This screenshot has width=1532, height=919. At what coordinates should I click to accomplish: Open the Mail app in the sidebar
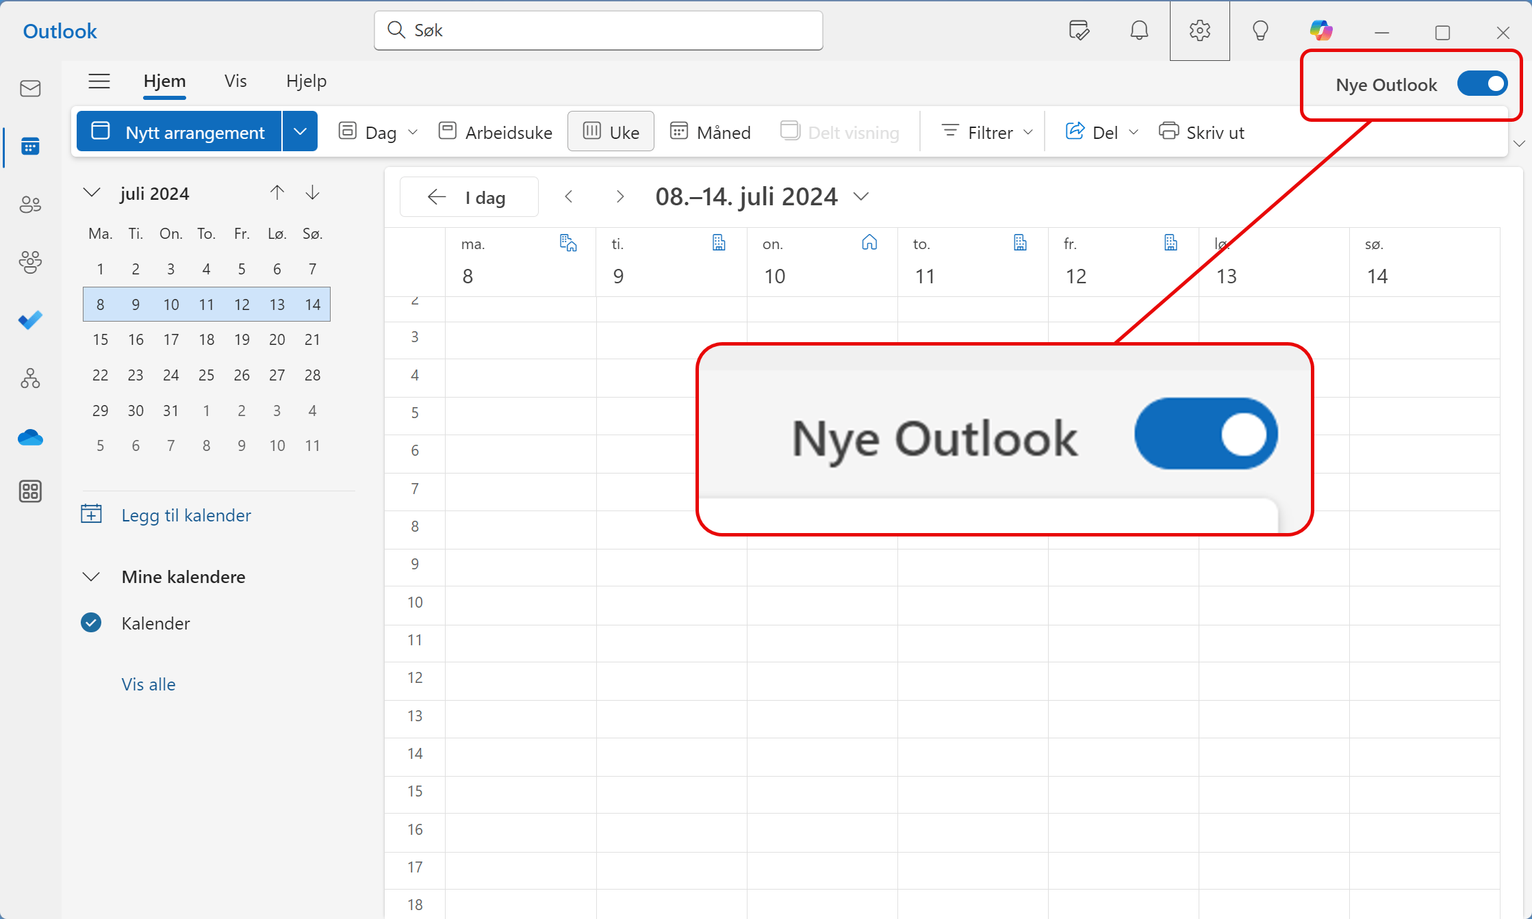point(30,88)
